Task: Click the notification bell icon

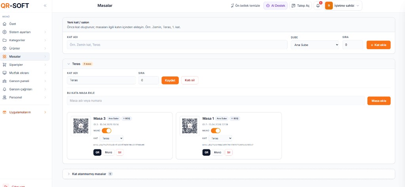Action: [318, 6]
